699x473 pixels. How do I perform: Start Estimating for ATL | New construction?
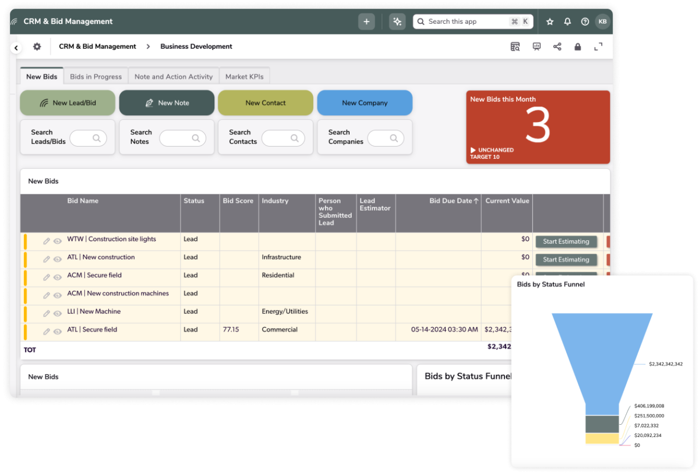[566, 259]
